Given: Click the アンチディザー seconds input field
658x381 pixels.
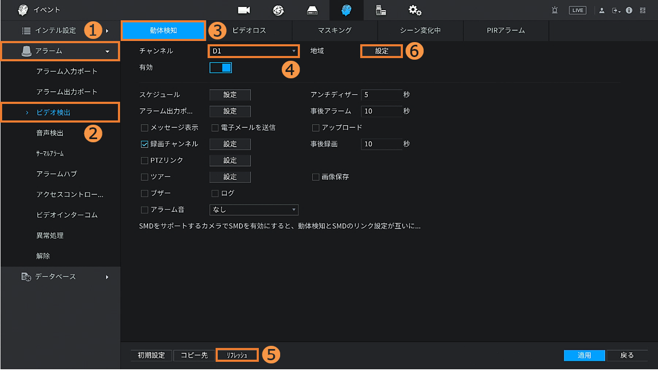Looking at the screenshot, I should 381,95.
